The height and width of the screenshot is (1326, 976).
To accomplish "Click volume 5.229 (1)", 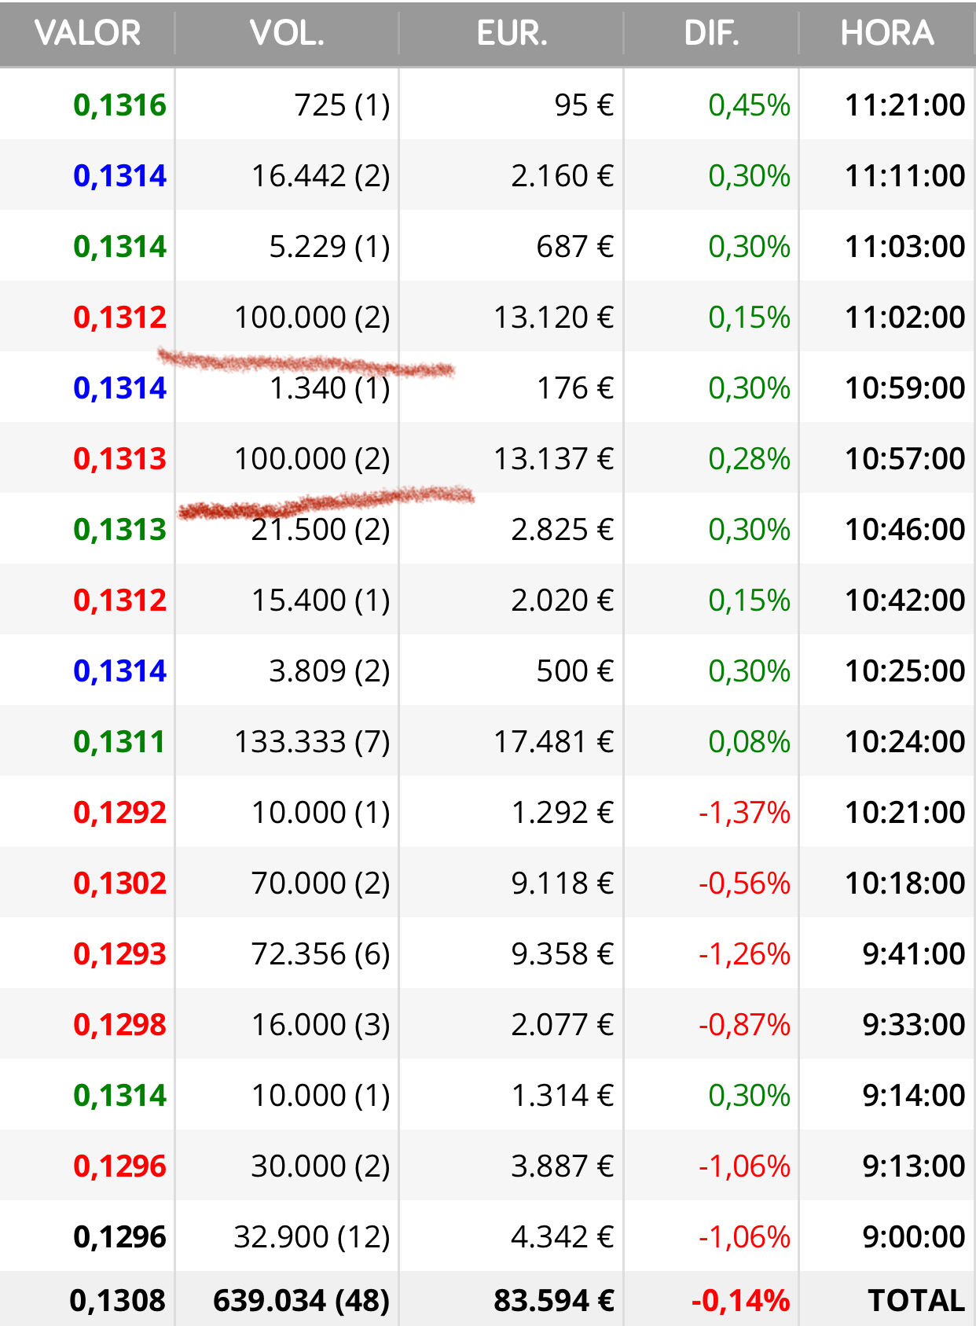I will (x=329, y=246).
